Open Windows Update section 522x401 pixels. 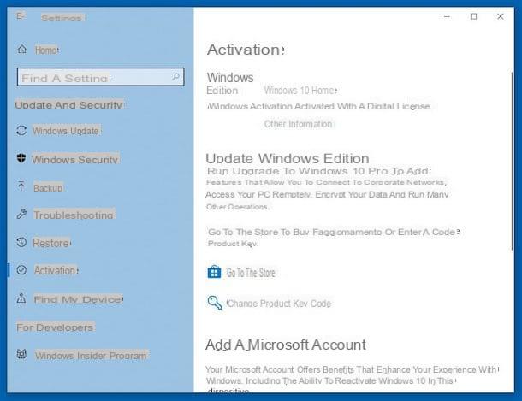[x=66, y=131]
